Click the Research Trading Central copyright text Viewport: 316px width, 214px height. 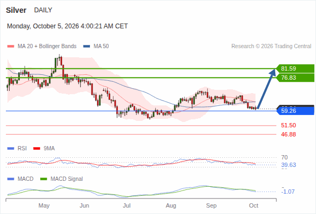[x=271, y=47]
